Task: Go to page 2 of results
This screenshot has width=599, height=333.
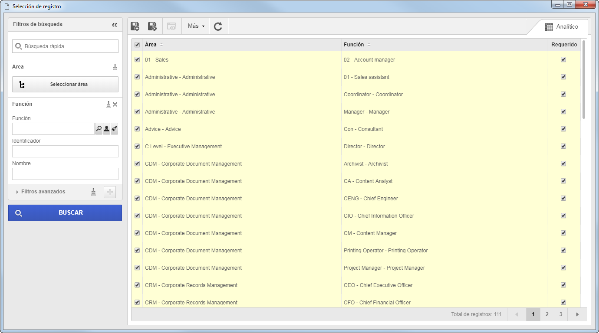Action: tap(547, 314)
